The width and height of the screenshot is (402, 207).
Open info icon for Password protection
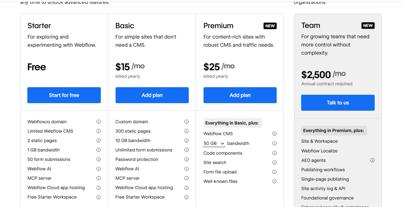pos(187,159)
